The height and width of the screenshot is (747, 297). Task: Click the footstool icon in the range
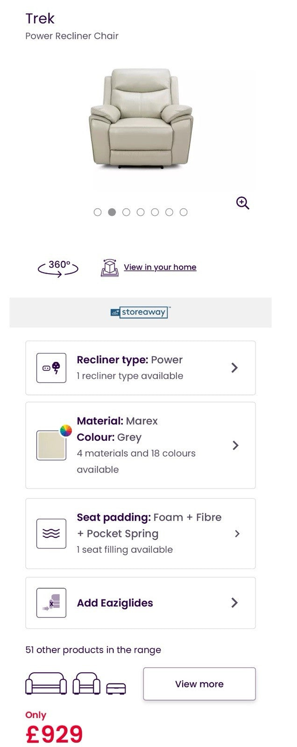[116, 688]
